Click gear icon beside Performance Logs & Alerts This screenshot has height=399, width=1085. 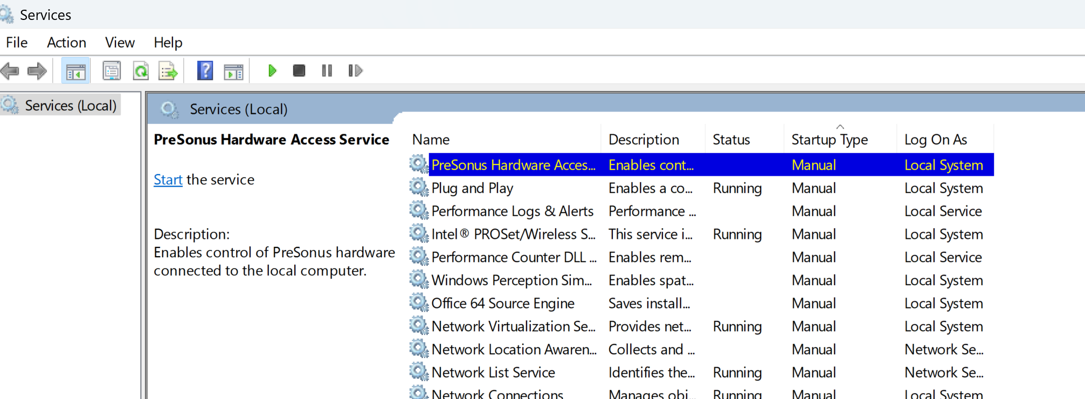point(418,210)
